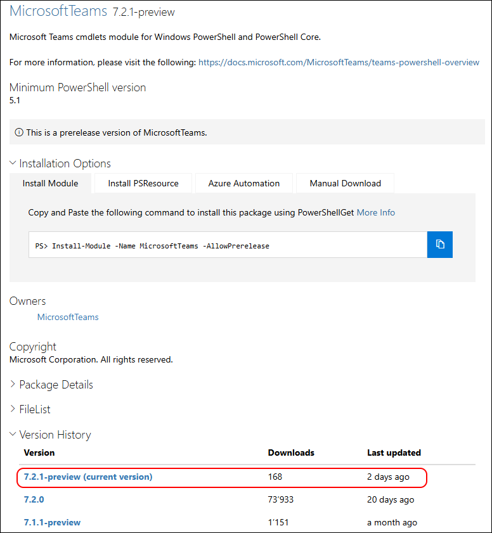Image resolution: width=492 pixels, height=533 pixels.
Task: Copy the Install-Module command to clipboard
Action: pos(439,245)
